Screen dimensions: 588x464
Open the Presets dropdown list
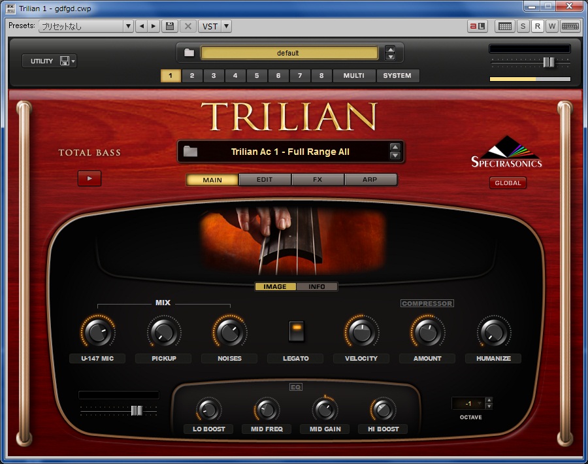[x=128, y=26]
